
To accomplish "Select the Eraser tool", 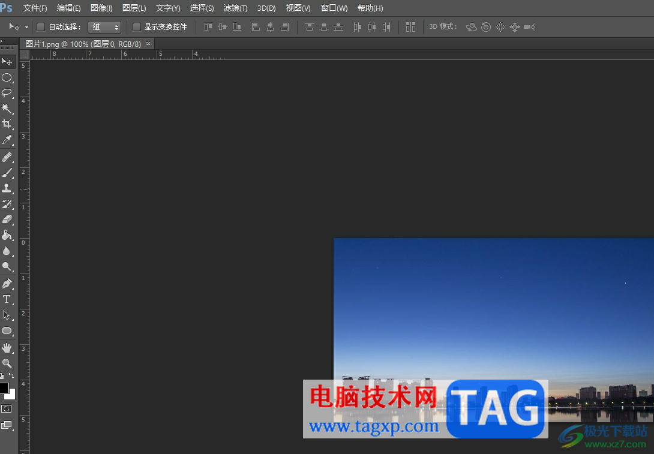I will pos(7,220).
